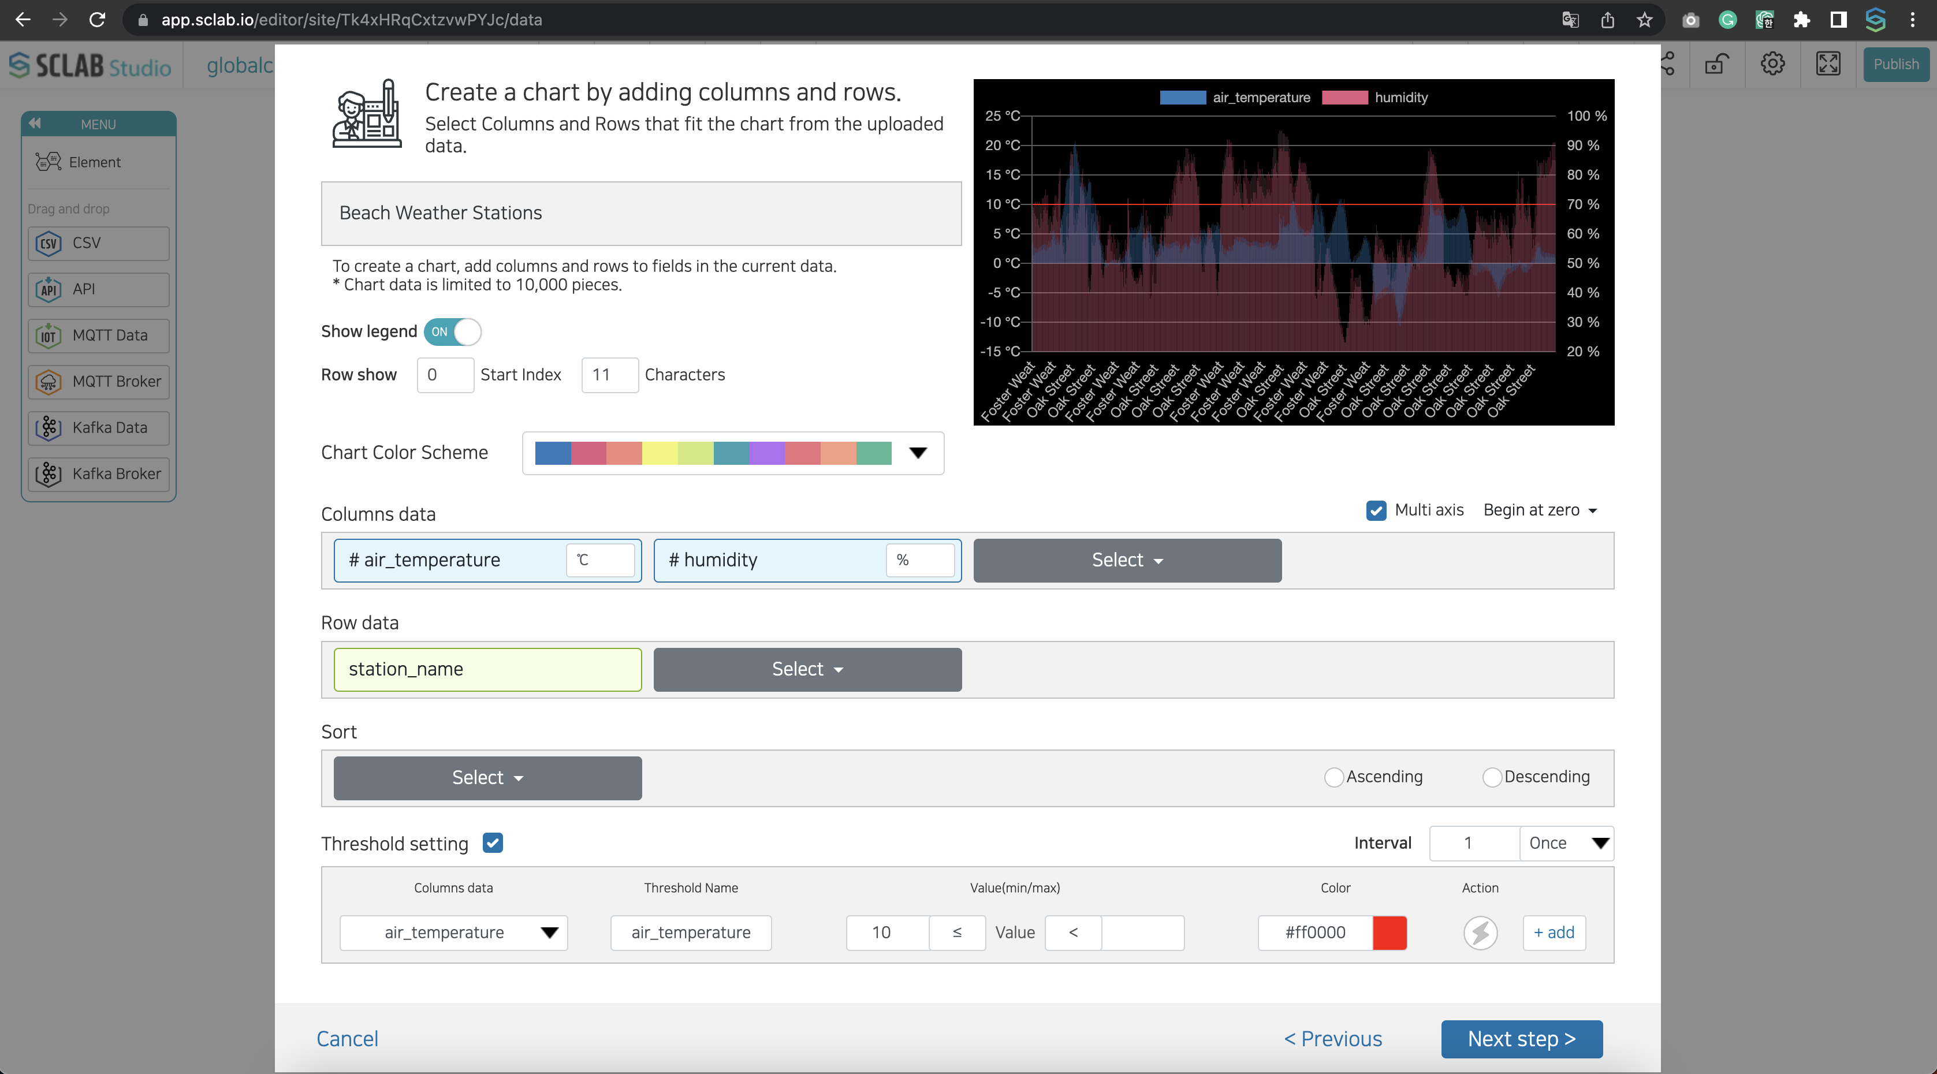
Task: Click the station_name row data input field
Action: click(x=488, y=668)
